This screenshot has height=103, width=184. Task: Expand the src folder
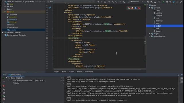[5, 9]
